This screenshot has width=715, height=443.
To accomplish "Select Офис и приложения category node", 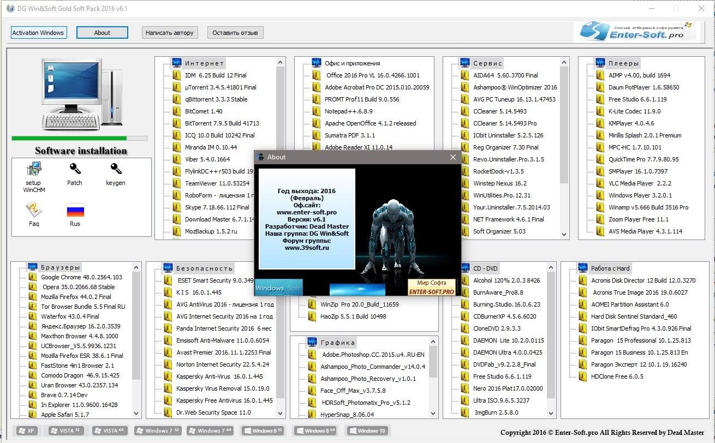I will click(x=352, y=63).
